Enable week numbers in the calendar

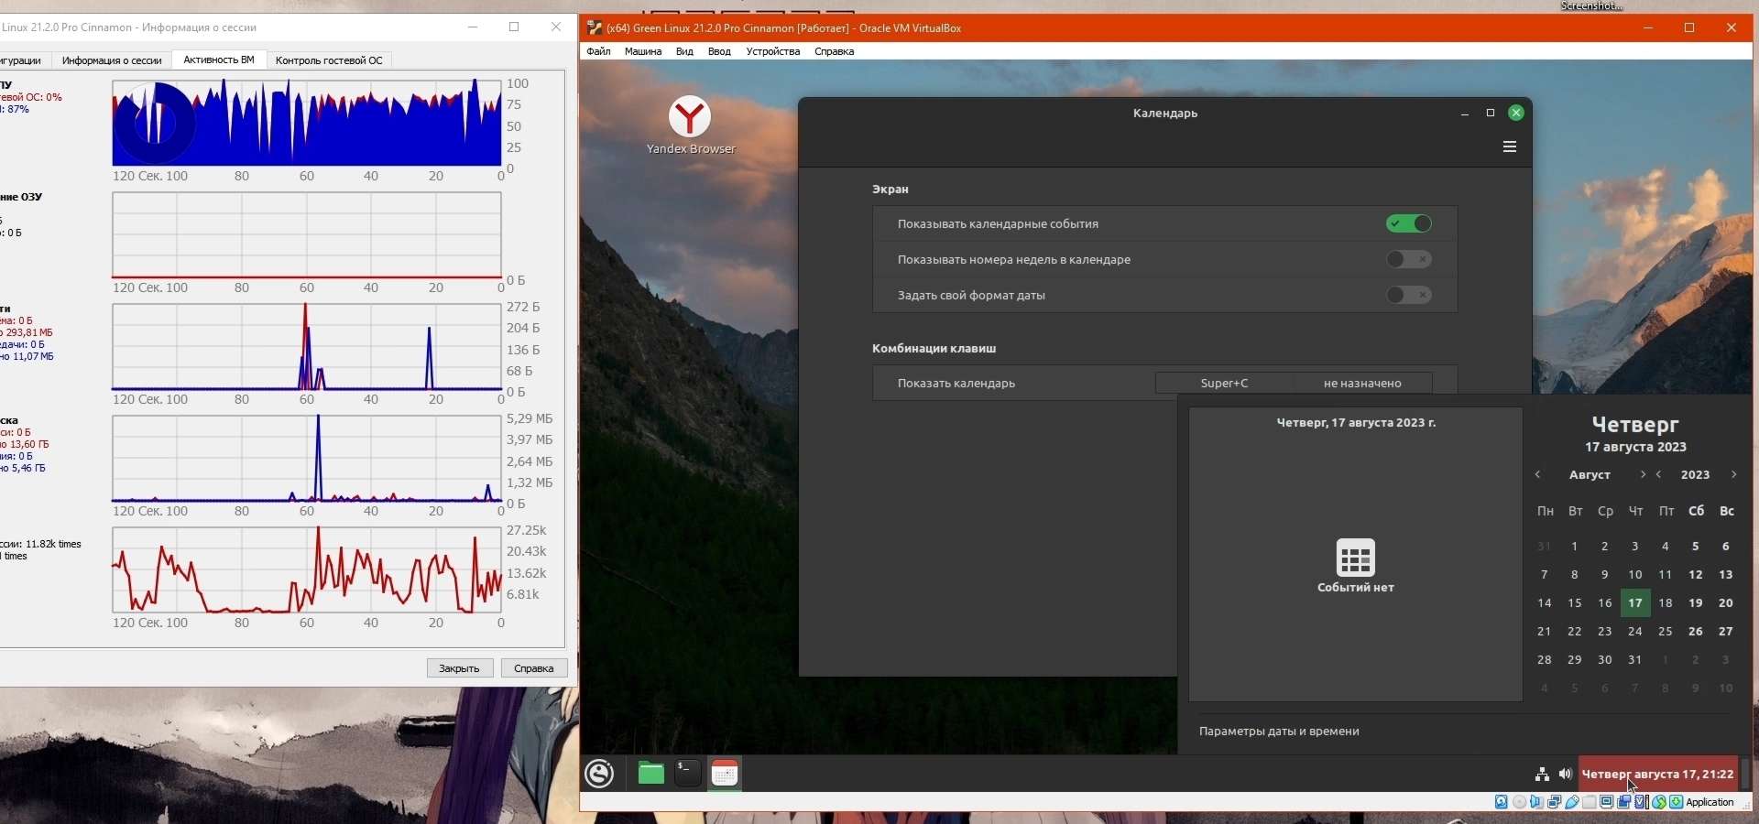click(x=1409, y=259)
